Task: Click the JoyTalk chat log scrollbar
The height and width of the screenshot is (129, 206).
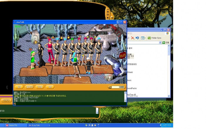Action: tap(125, 97)
